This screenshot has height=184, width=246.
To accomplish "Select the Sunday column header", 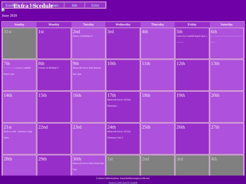I will (x=19, y=25).
